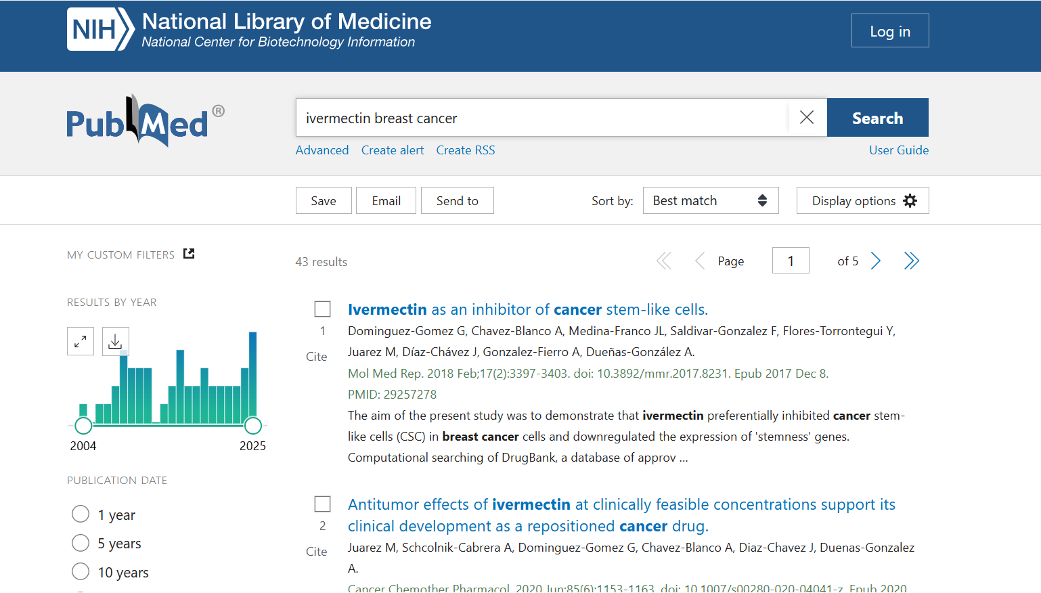Click the page number input box
This screenshot has height=593, width=1041.
click(x=791, y=261)
